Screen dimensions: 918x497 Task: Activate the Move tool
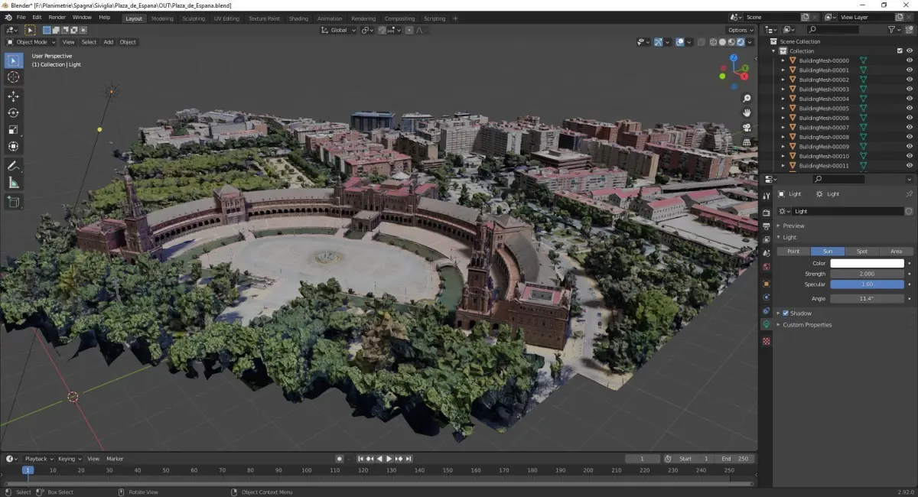[x=13, y=96]
